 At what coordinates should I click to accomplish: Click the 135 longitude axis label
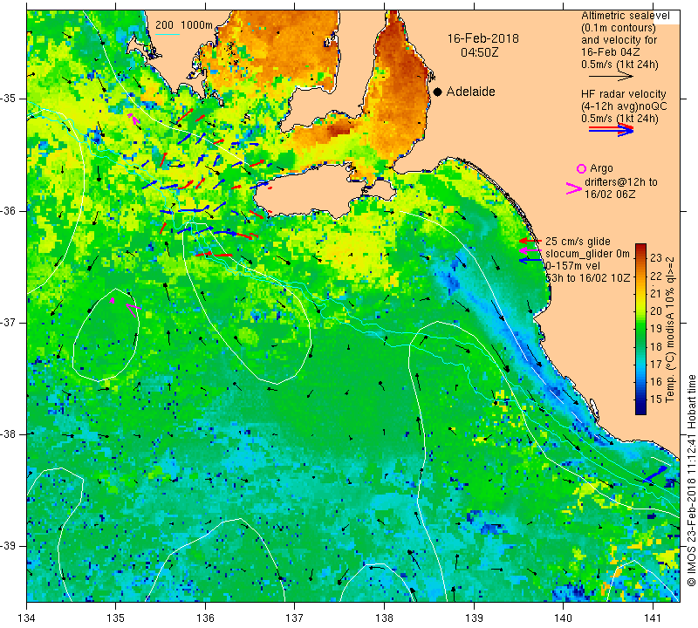pos(116,618)
